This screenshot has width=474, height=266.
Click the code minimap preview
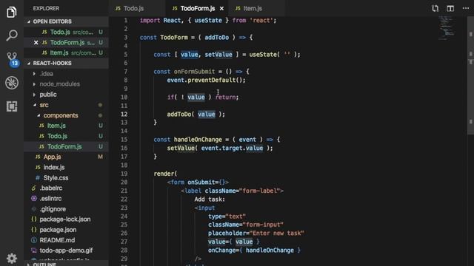[x=447, y=28]
